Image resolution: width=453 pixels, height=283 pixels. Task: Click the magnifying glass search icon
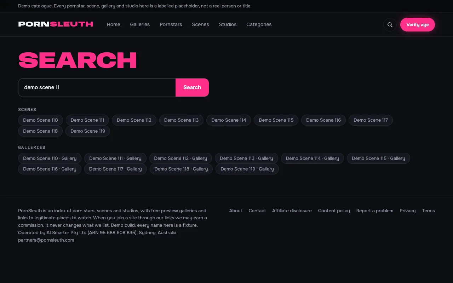pyautogui.click(x=390, y=25)
